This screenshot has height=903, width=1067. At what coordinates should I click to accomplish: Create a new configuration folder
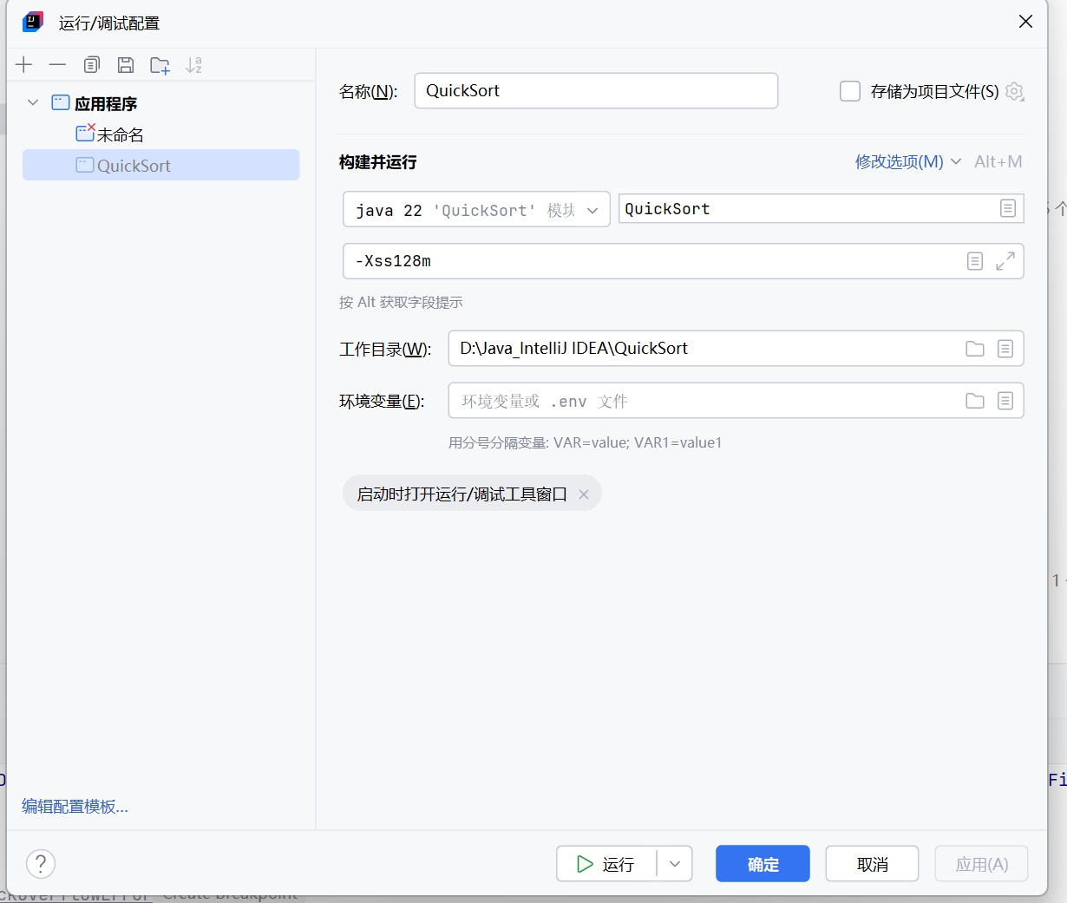tap(160, 65)
